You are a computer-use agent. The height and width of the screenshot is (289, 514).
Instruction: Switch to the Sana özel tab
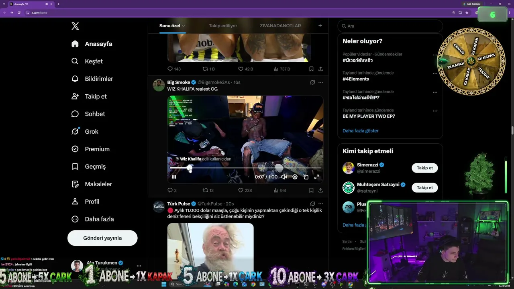coord(172,26)
